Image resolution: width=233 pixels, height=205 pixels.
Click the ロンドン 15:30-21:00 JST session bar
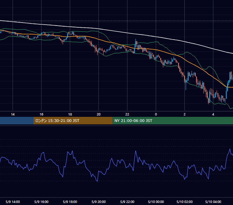click(x=73, y=121)
